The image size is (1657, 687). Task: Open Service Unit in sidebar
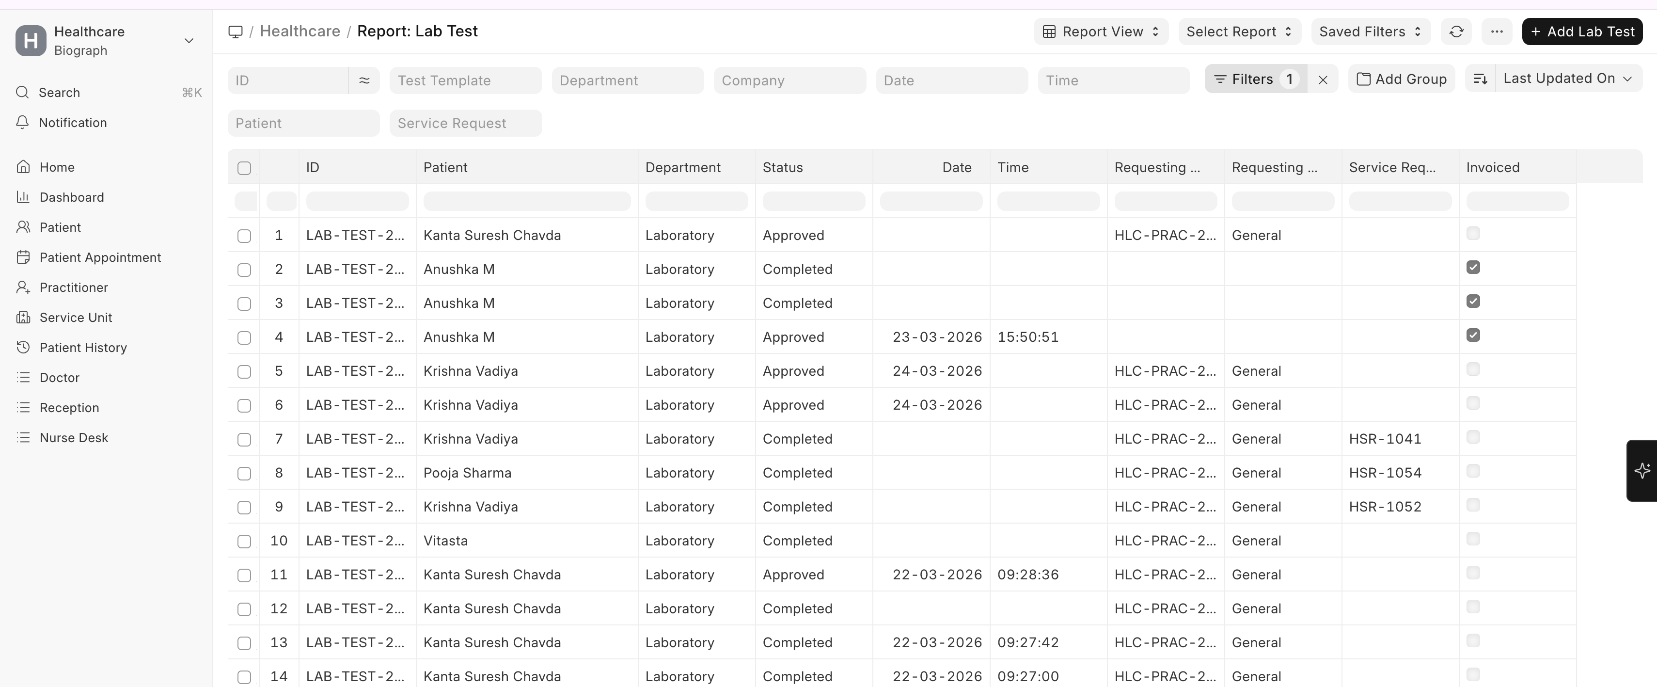tap(75, 317)
